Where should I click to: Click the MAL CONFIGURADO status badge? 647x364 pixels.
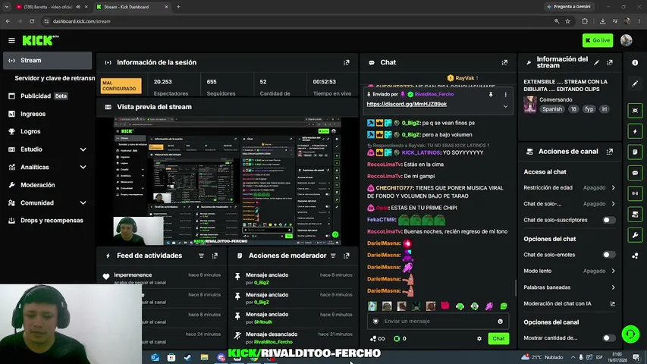pos(121,86)
